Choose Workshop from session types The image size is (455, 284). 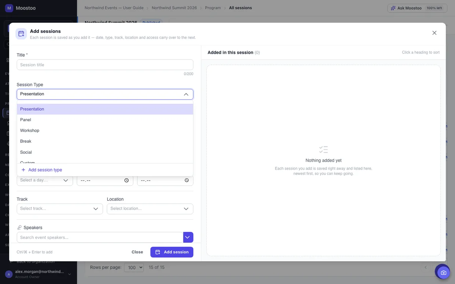click(105, 131)
